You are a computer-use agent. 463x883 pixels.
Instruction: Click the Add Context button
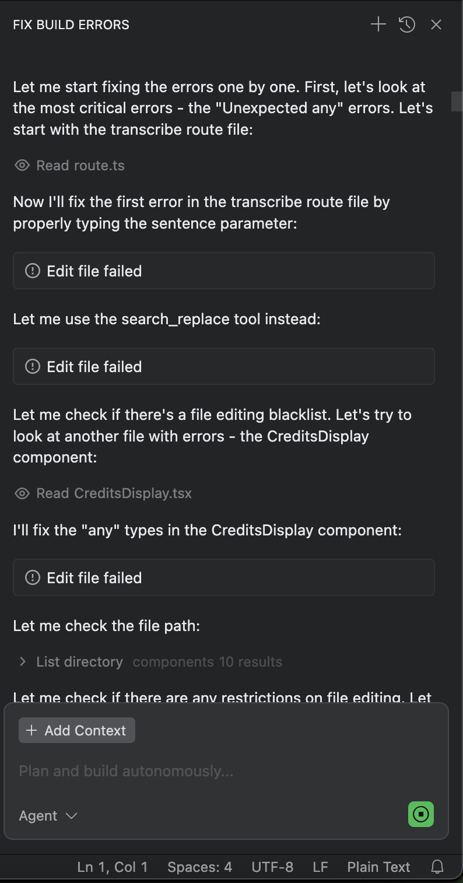[77, 730]
